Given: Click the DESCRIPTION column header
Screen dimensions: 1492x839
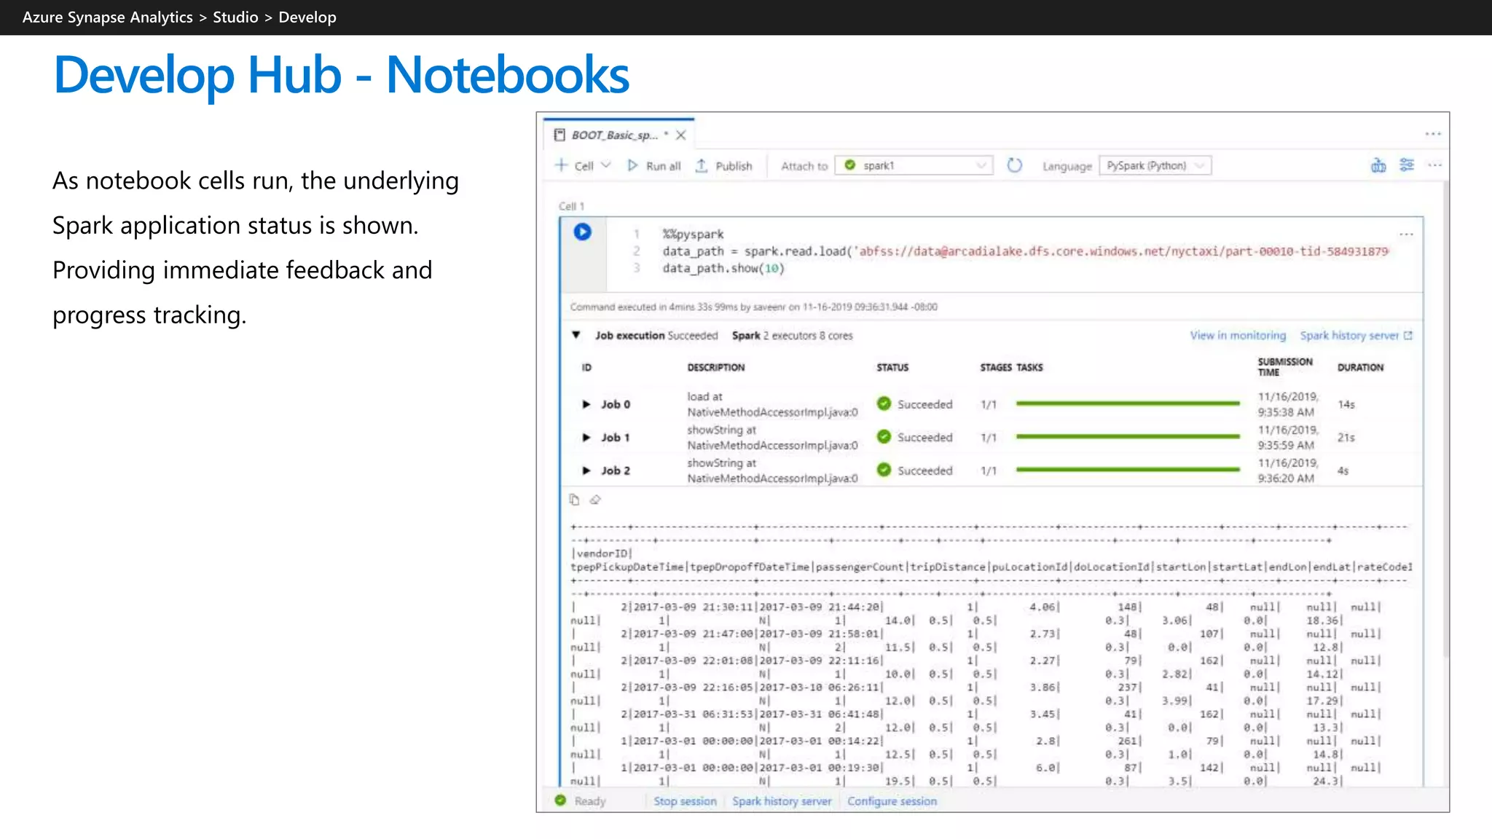Looking at the screenshot, I should point(716,368).
